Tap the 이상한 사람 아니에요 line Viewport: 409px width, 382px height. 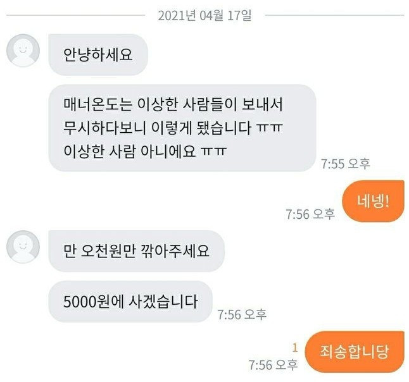(145, 151)
